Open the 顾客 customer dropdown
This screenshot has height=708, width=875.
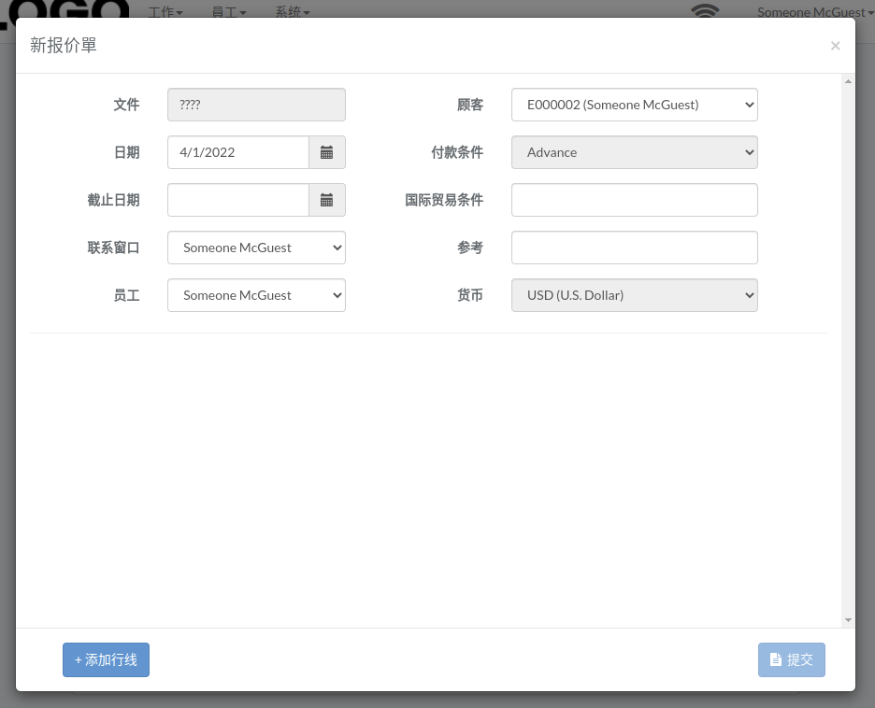click(x=635, y=105)
